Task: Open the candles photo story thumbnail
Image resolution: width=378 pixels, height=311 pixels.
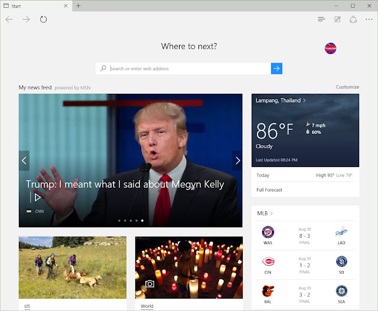Action: [x=189, y=268]
